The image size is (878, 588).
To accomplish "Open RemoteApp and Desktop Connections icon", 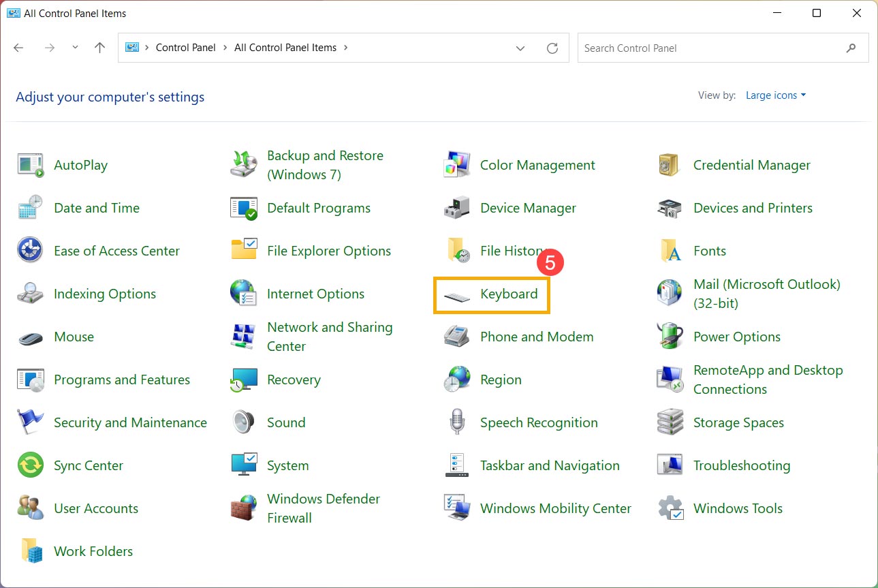I will [670, 380].
